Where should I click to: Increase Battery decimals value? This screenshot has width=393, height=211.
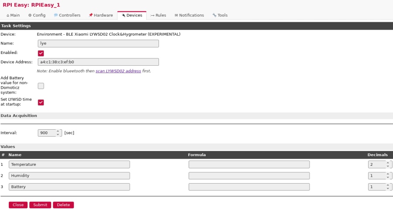coord(387,185)
